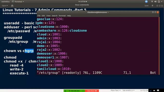The width and height of the screenshot is (164, 92).
Task: Click the raja1:x:1004 line
Action: (49, 42)
